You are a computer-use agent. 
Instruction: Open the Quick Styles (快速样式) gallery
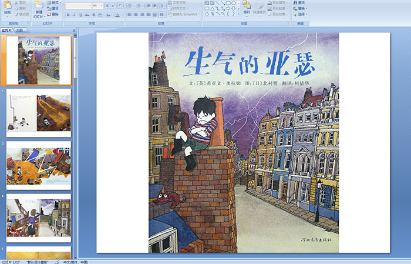click(x=260, y=8)
